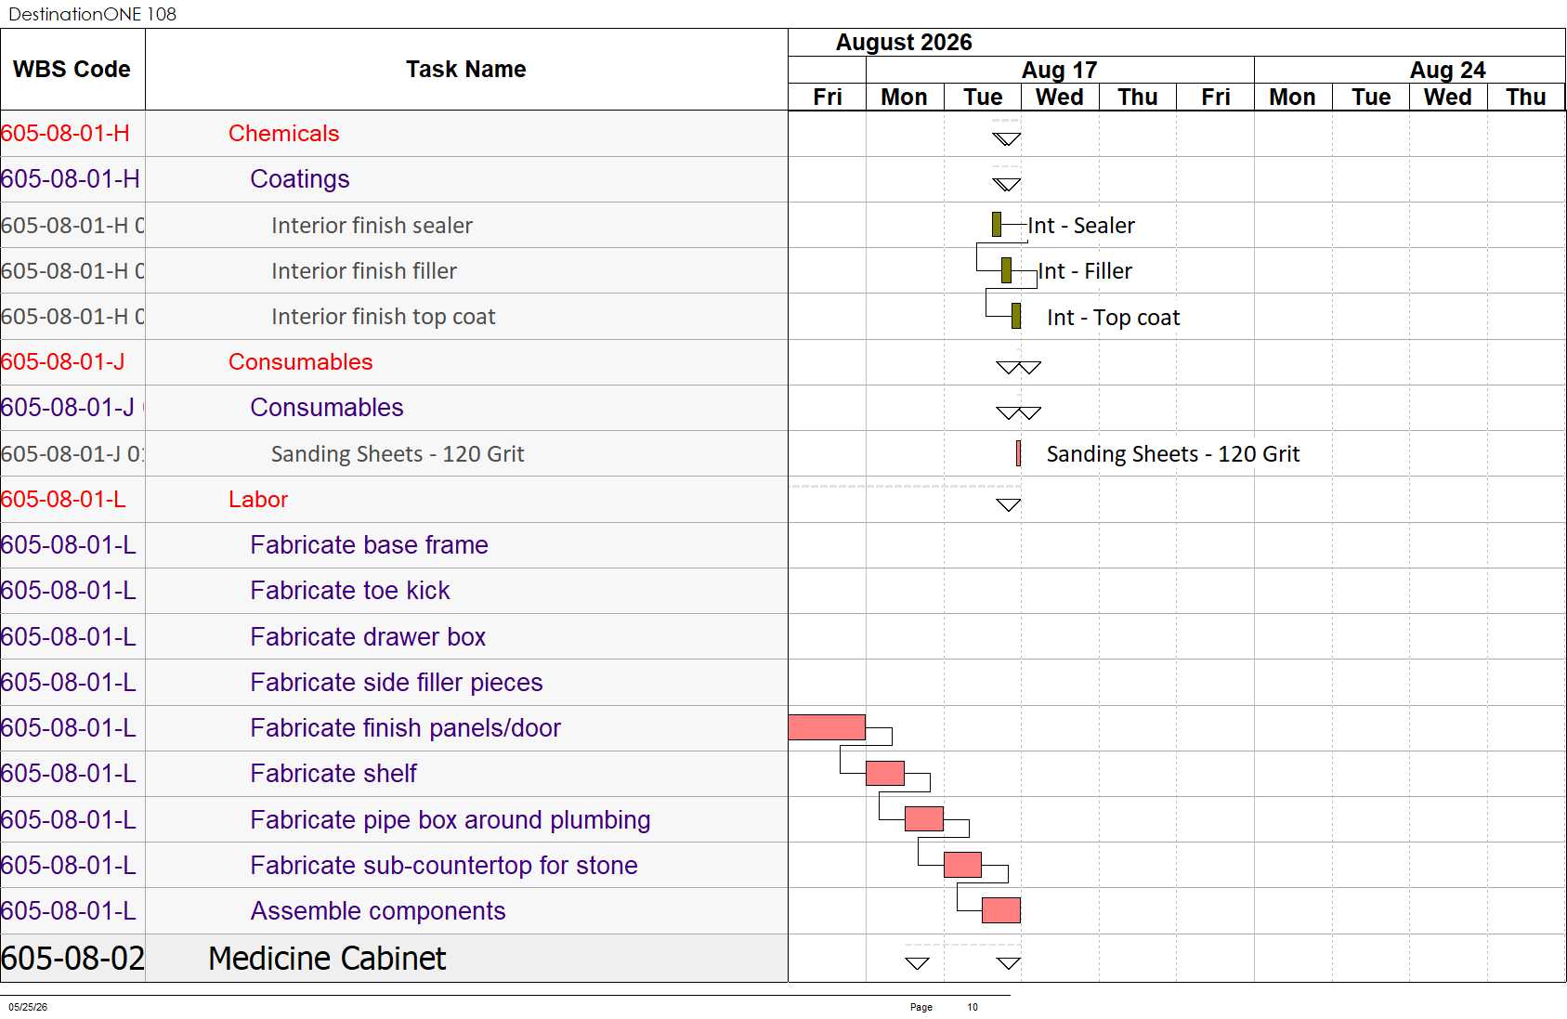Screen dimensions: 1567x1019
Task: Click the Assemble components Gantt bar
Action: (x=1001, y=910)
